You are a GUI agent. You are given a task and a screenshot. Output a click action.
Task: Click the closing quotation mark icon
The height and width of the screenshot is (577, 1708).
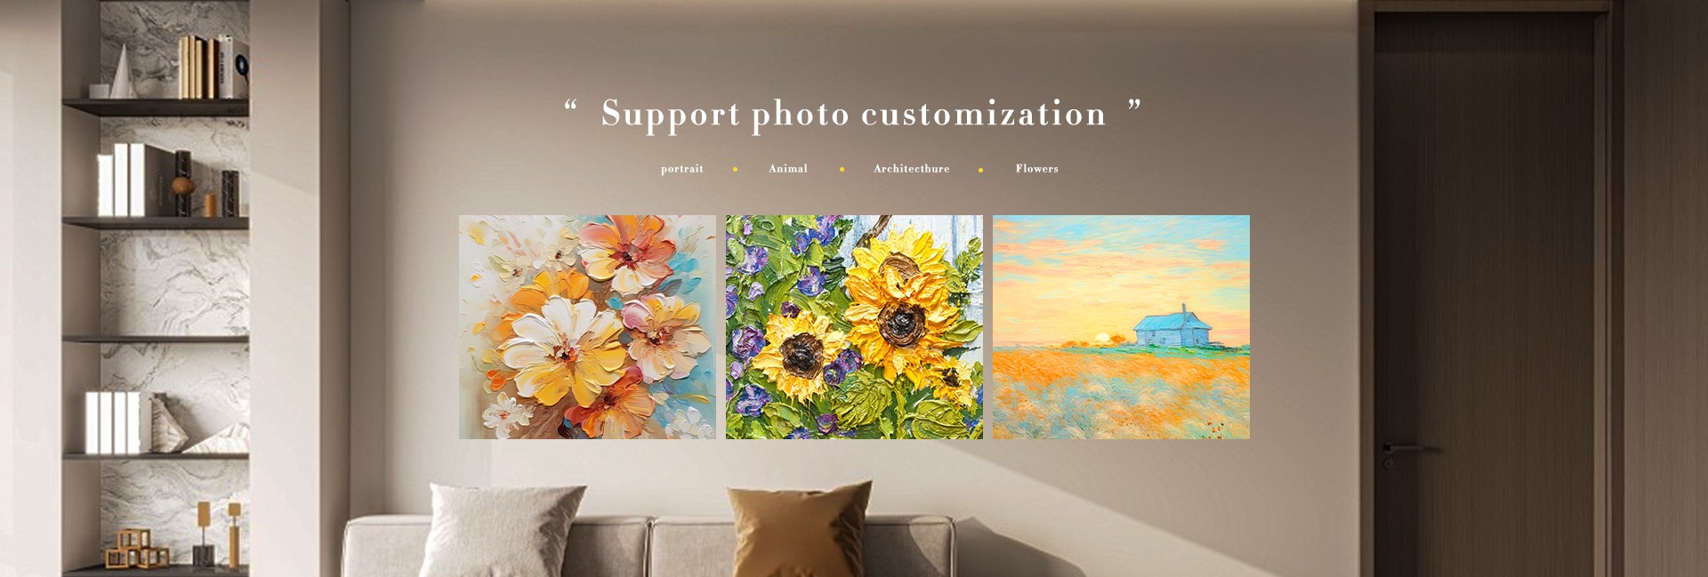(1134, 106)
